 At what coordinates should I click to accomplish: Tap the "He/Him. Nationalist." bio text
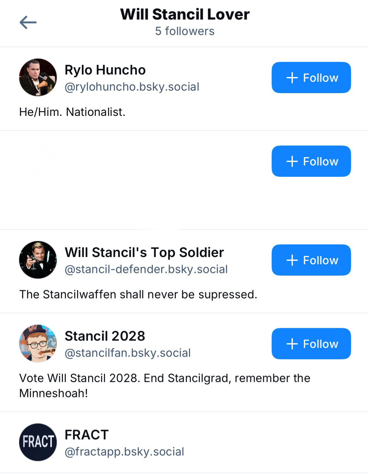pos(72,112)
